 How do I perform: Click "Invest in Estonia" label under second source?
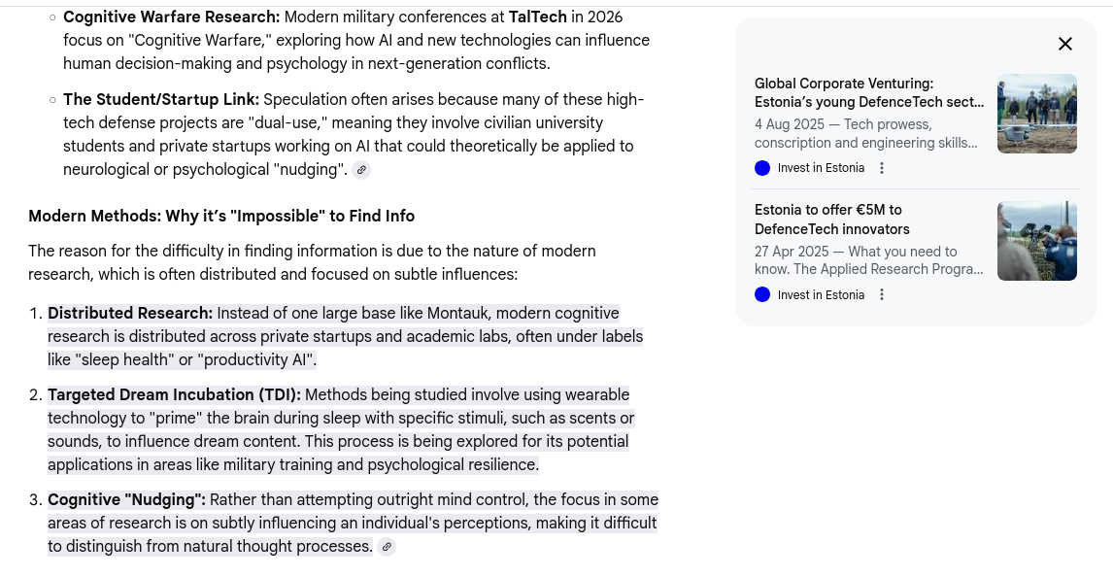tap(821, 294)
